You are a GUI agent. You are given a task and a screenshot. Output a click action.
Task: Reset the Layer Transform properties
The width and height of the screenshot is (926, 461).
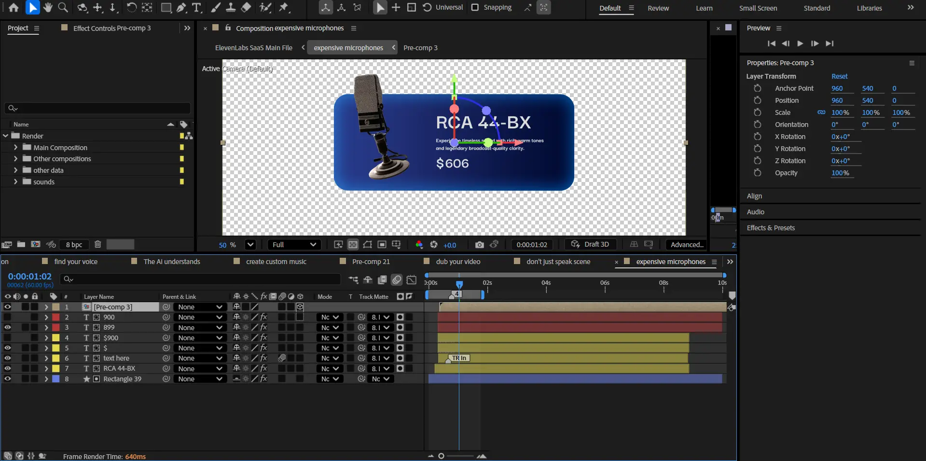tap(839, 76)
